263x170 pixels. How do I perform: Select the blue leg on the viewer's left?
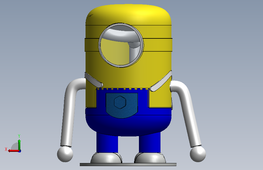(107, 143)
